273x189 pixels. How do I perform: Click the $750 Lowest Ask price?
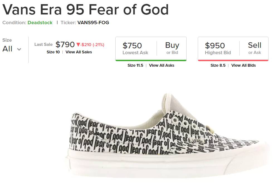pos(132,46)
